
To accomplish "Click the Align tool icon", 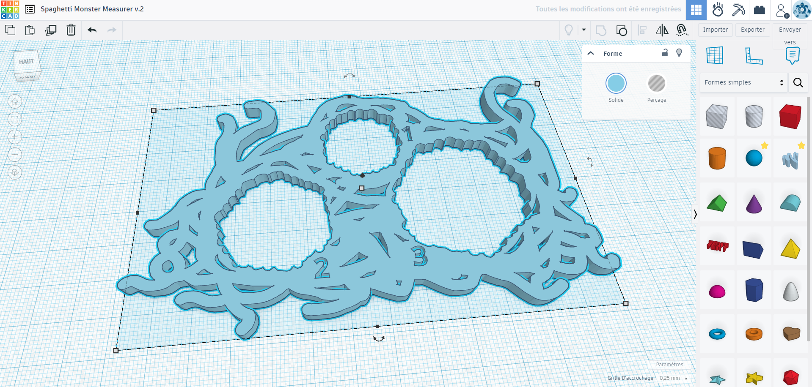I will tap(642, 30).
